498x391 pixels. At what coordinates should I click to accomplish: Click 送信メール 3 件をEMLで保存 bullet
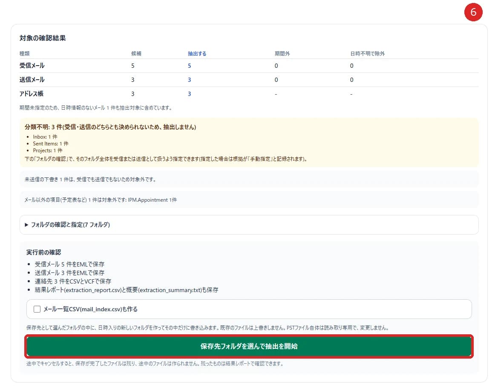coord(69,273)
